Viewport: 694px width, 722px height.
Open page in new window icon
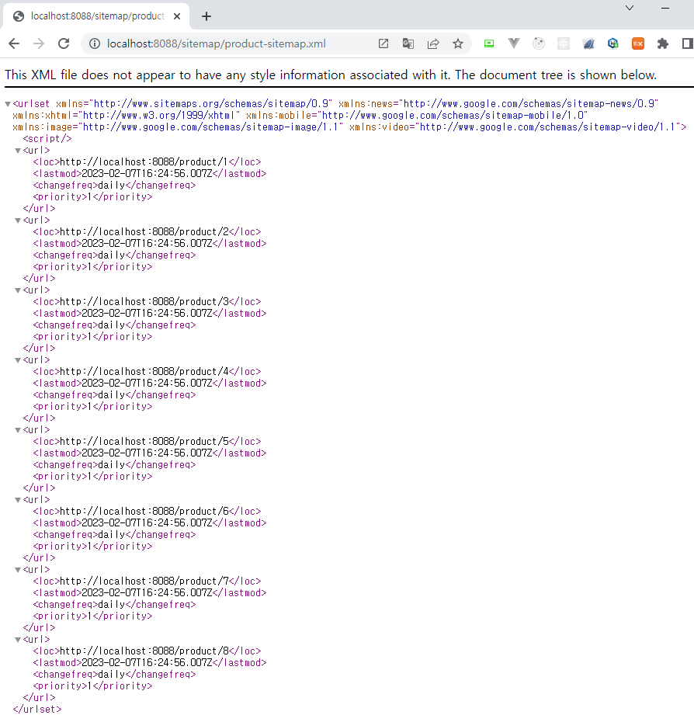383,43
